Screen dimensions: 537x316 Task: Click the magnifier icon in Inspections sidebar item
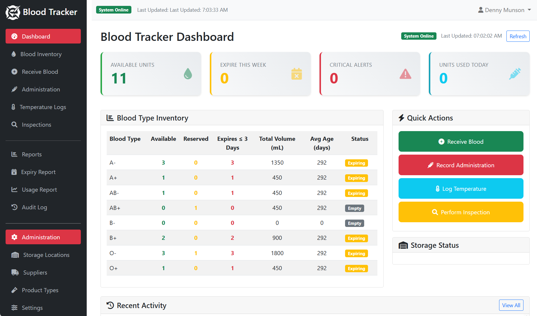point(14,125)
